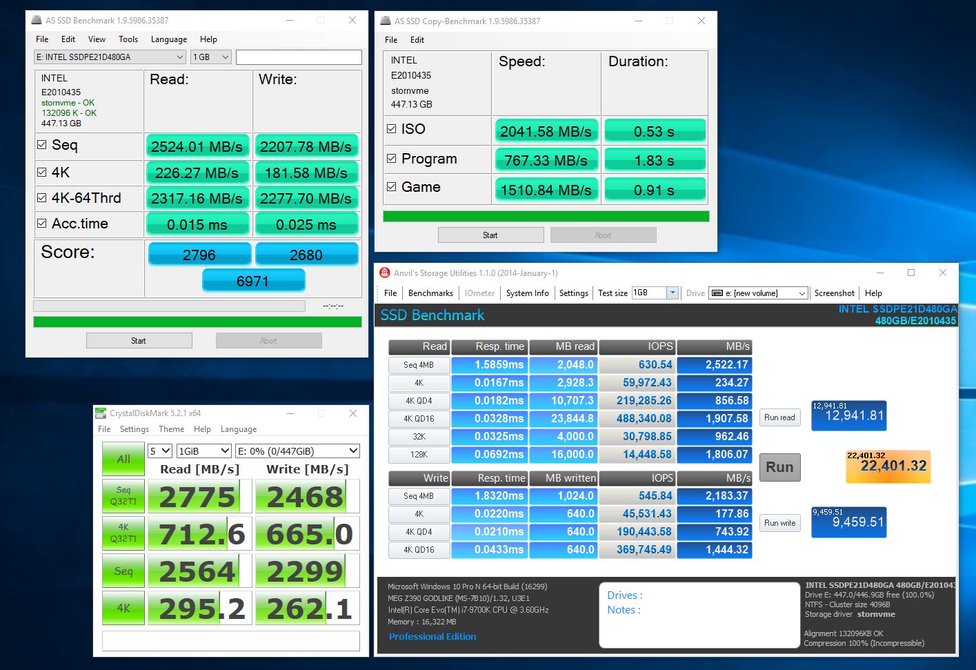Click the empty comment field in CrystalDiskMark
The height and width of the screenshot is (670, 976).
(x=231, y=640)
